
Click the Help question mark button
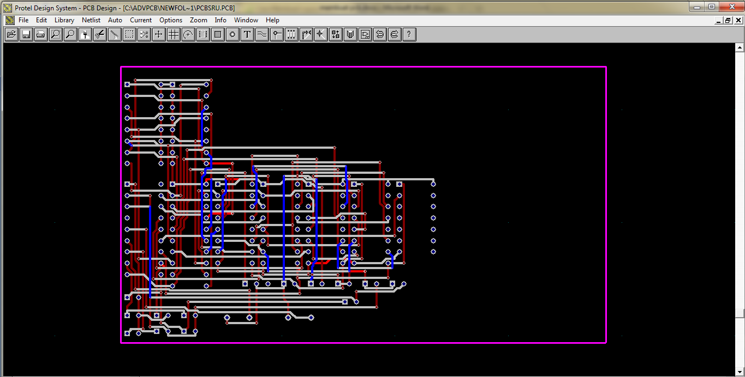[x=409, y=34]
